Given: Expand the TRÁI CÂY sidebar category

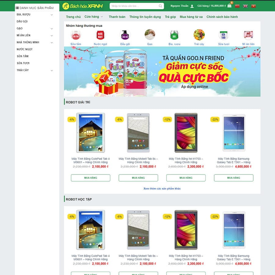Looking at the screenshot, I should point(52,71).
